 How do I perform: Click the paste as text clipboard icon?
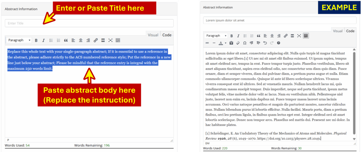pos(231,43)
